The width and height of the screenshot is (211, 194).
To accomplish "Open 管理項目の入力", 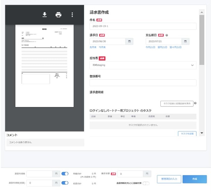I will tap(169, 179).
